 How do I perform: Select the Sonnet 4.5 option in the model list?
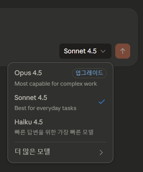tap(60, 103)
